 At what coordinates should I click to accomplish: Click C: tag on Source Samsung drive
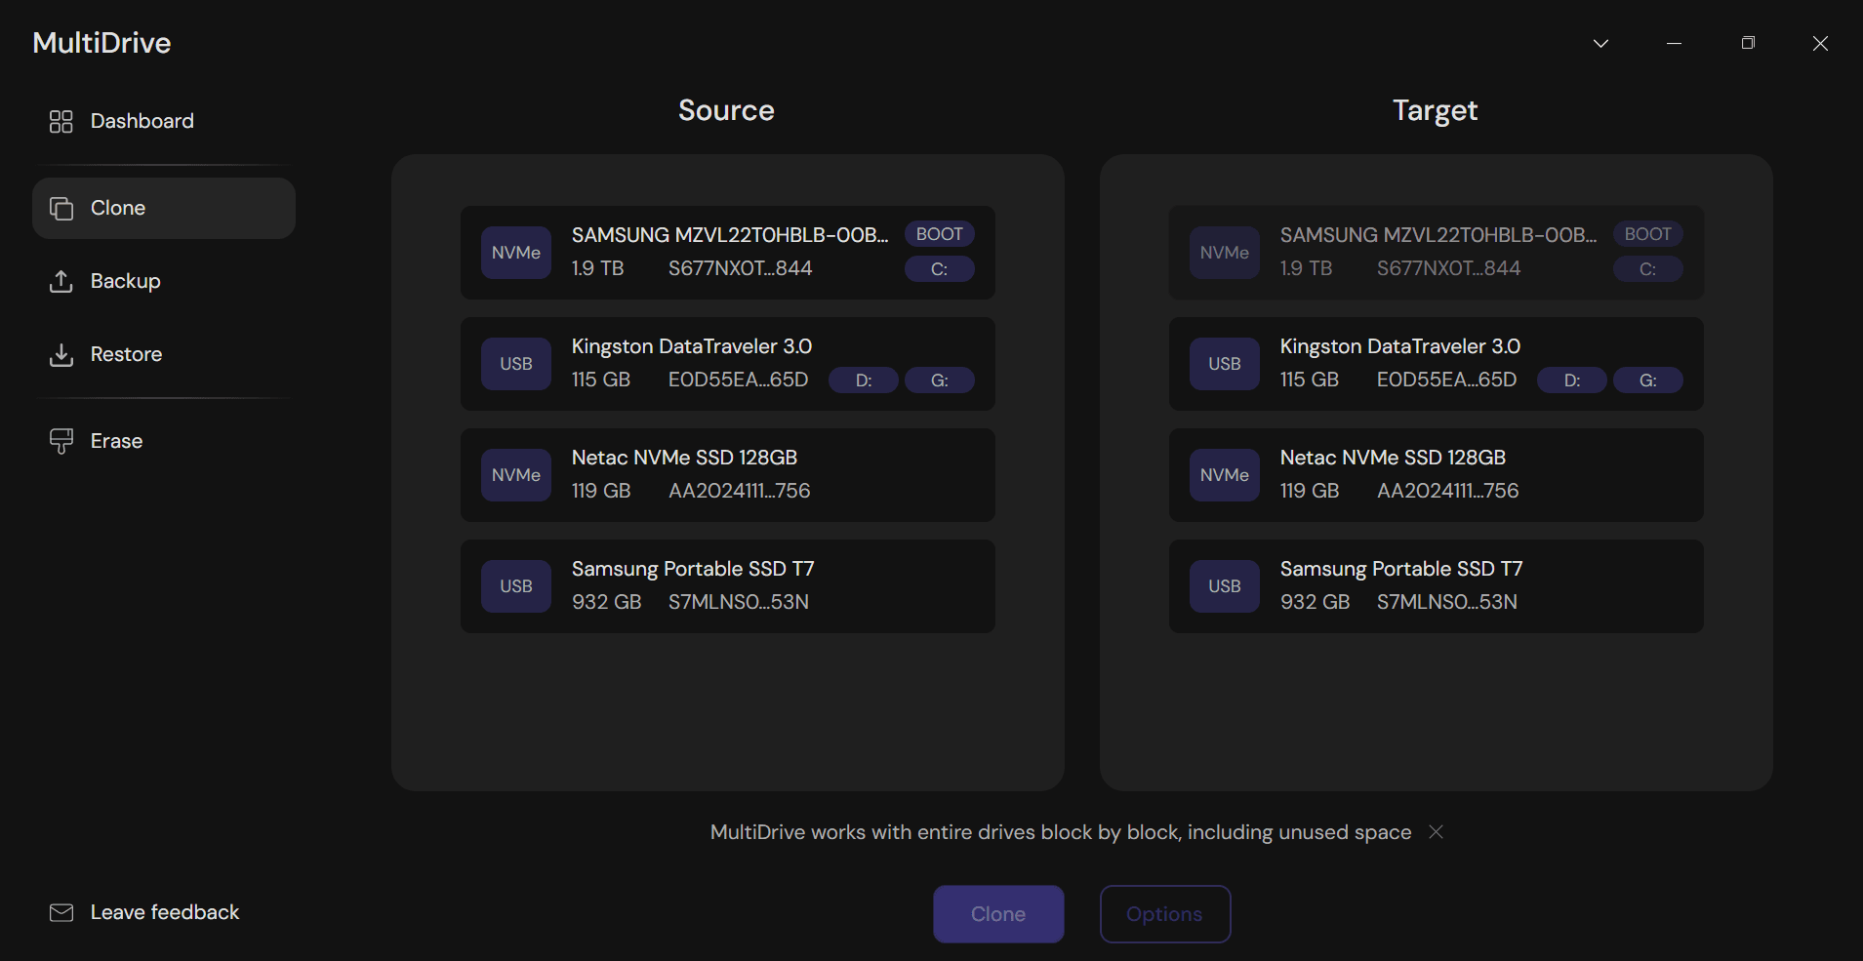coord(940,269)
